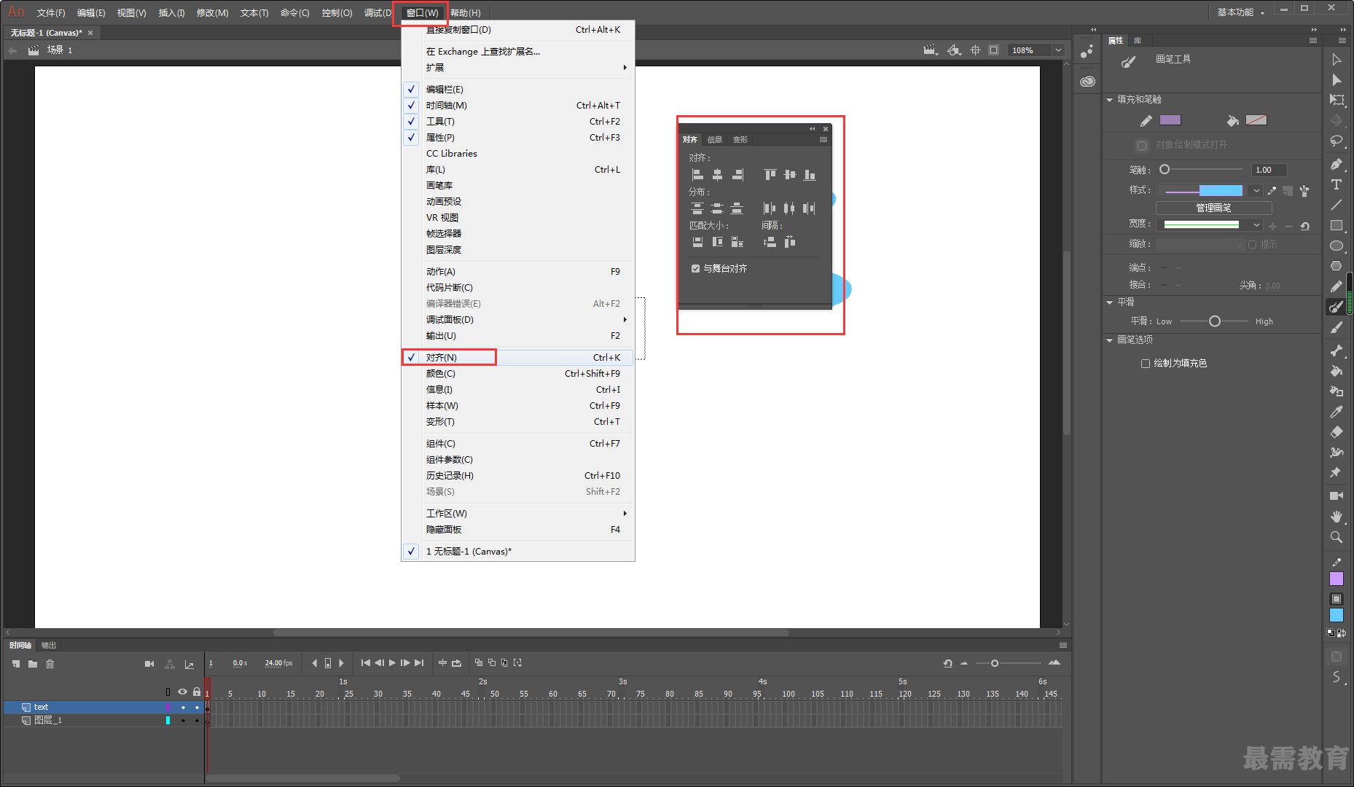Toggle 时间轴(M) in the window menu
The width and height of the screenshot is (1354, 787).
point(518,106)
